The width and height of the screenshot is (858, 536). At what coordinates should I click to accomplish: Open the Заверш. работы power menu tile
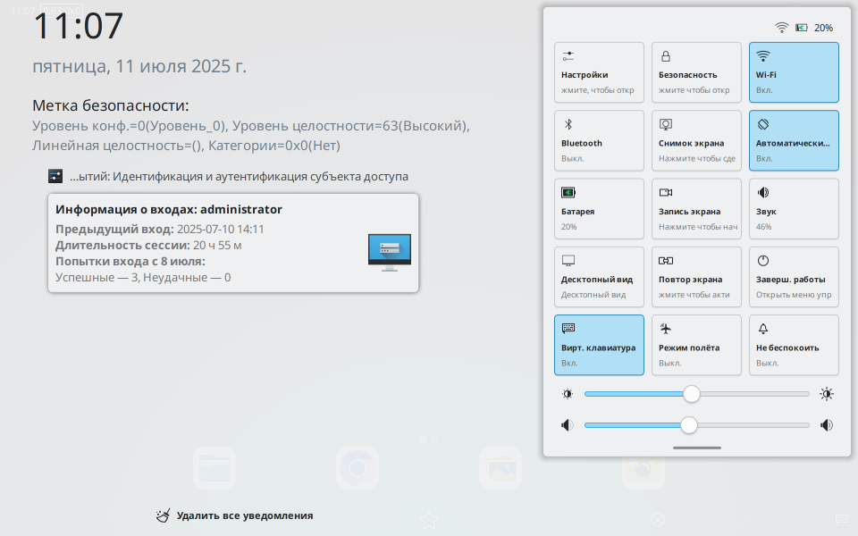pos(794,277)
